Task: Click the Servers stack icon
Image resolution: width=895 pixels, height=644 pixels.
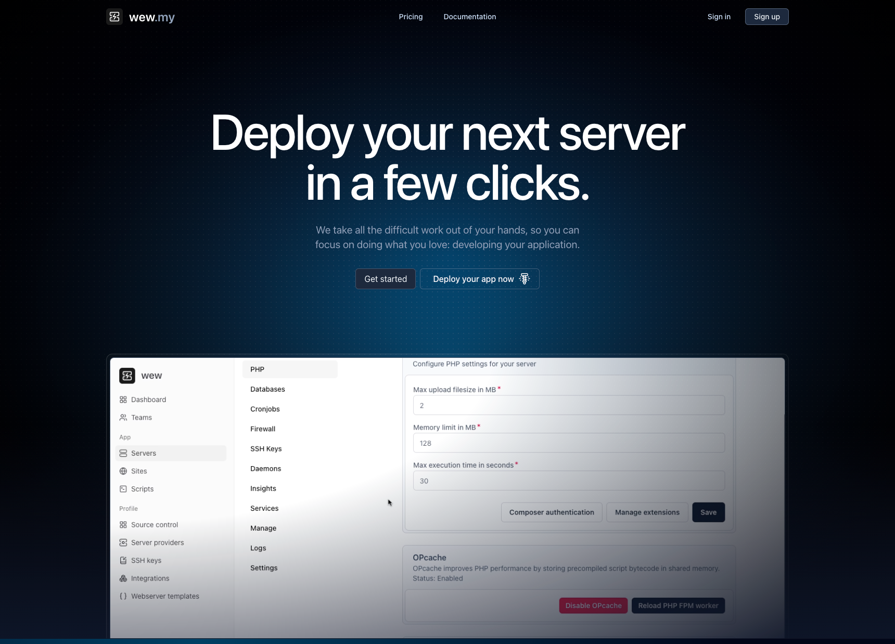Action: (x=123, y=453)
